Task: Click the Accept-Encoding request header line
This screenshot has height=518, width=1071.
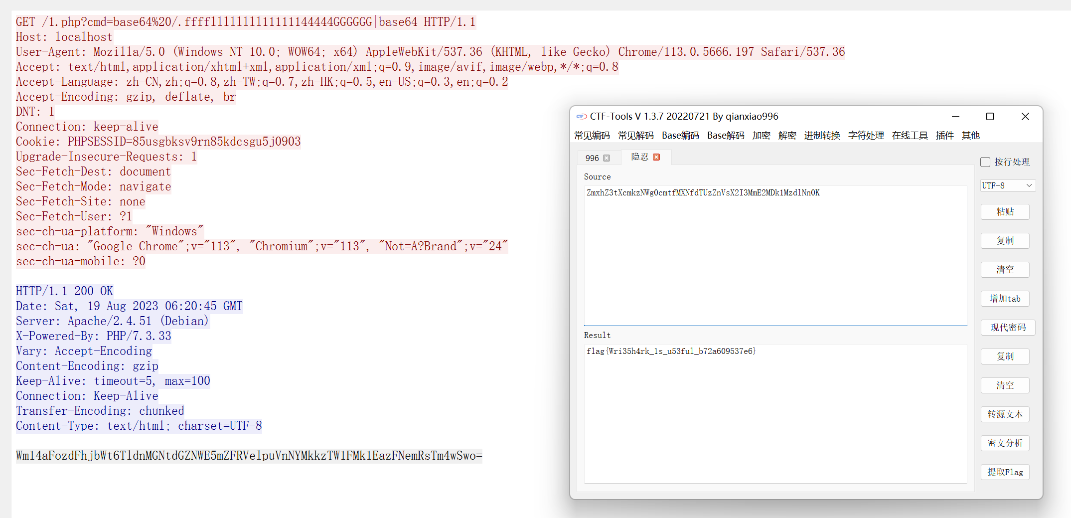Action: point(126,97)
